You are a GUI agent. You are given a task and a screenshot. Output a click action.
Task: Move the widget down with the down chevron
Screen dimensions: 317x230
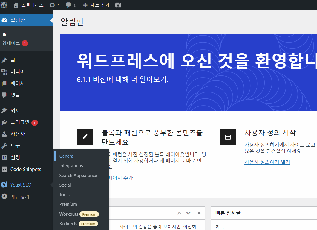click(x=188, y=213)
